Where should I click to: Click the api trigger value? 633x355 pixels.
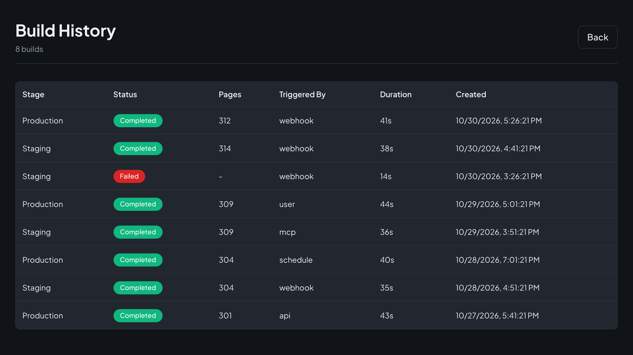point(285,316)
